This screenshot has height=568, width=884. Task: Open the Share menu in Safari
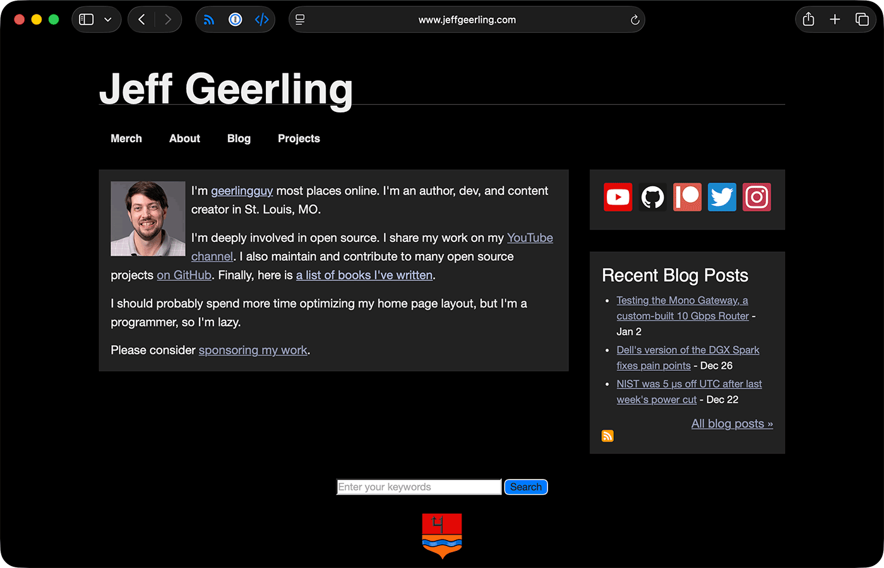(808, 19)
